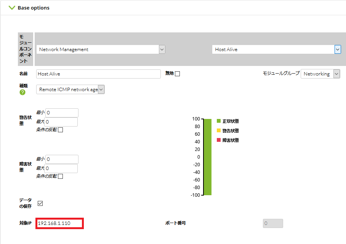Collapse the Base options section chevron
This screenshot has width=346, height=244.
click(x=12, y=8)
